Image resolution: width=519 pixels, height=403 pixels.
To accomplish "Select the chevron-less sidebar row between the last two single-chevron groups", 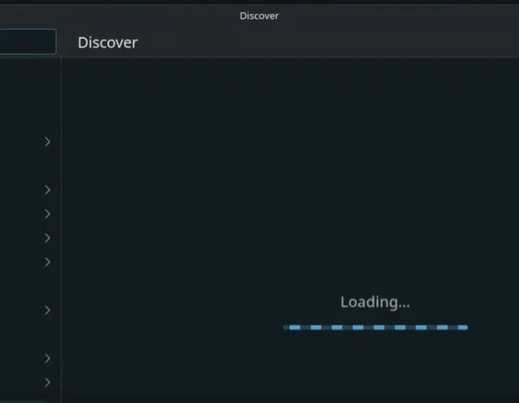I will (30, 334).
